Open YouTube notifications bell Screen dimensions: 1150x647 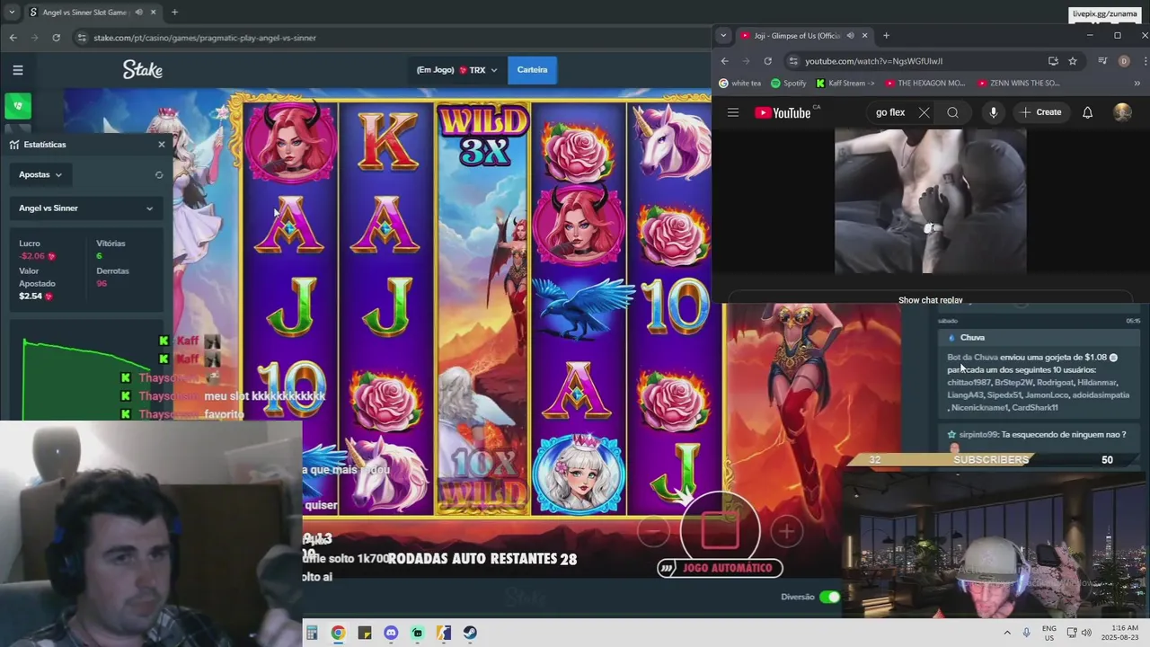tap(1088, 112)
